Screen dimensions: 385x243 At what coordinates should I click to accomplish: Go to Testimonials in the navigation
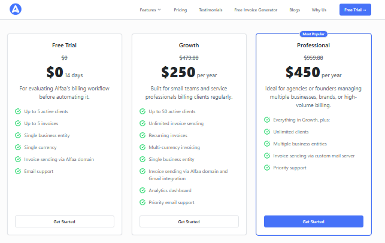[x=210, y=10]
